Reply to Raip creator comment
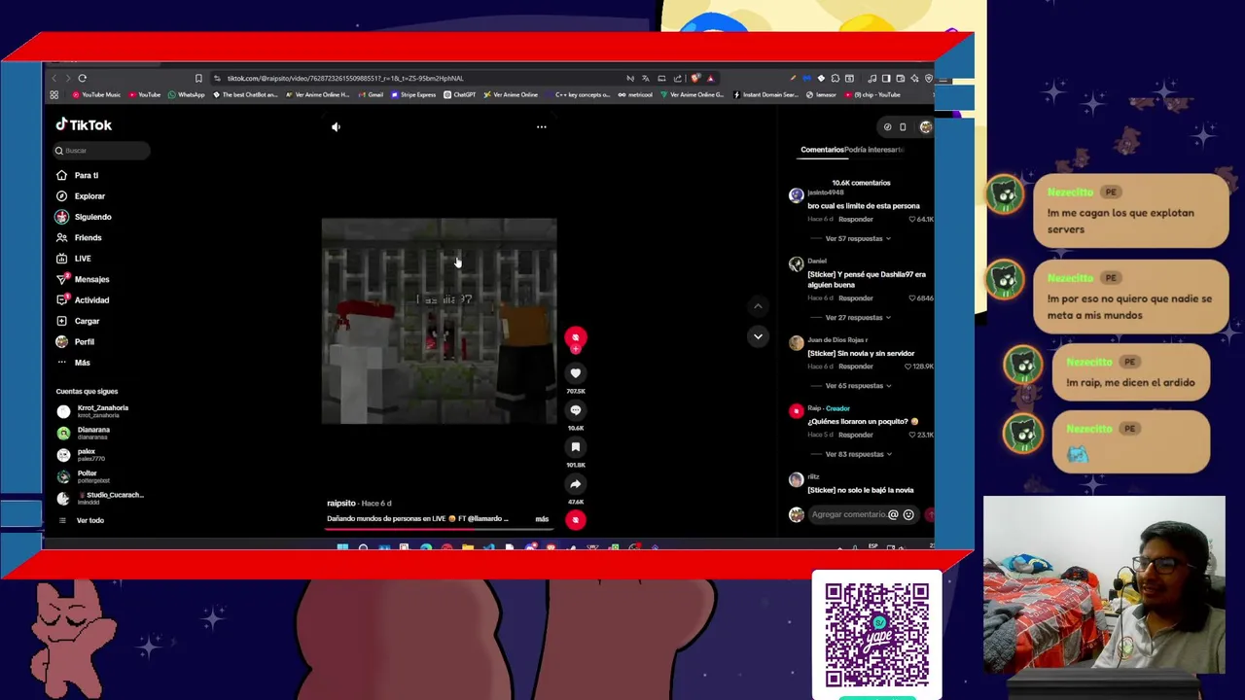Image resolution: width=1245 pixels, height=700 pixels. point(856,435)
